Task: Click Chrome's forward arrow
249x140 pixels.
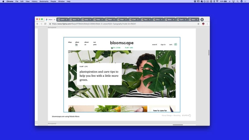Action: (x=41, y=24)
